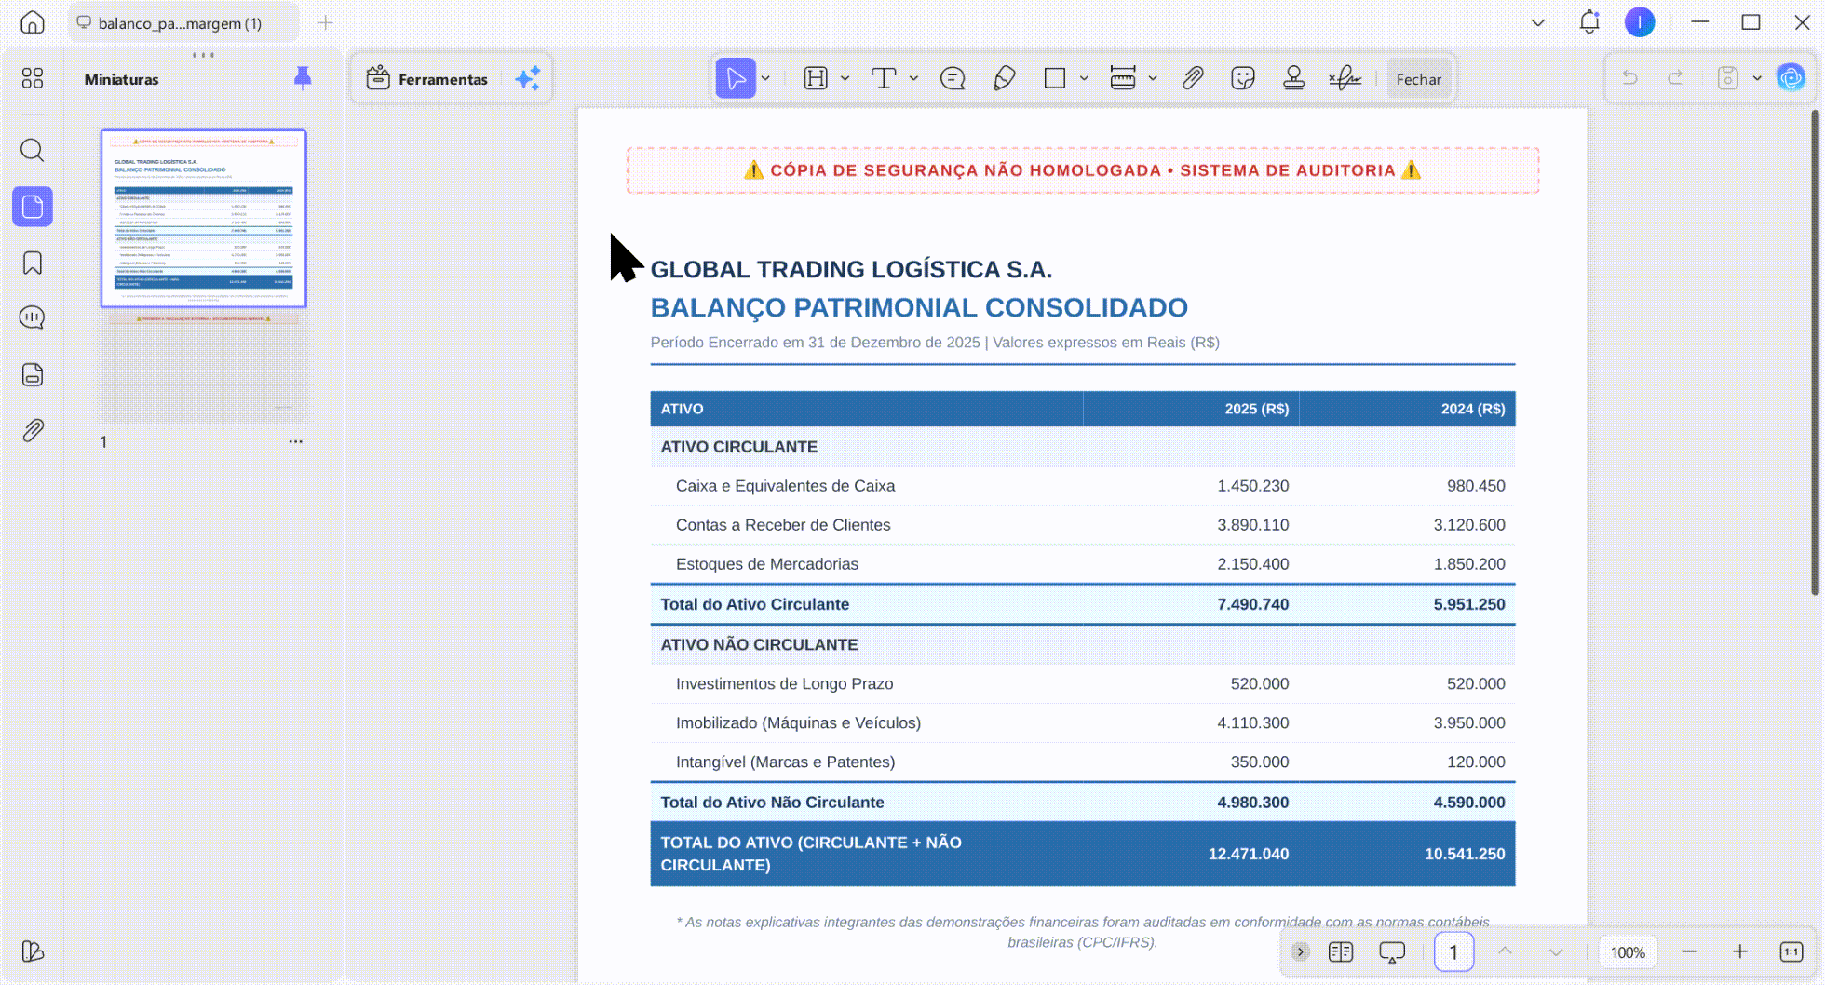Viewport: 1825px width, 985px height.
Task: Redo the last action
Action: click(x=1675, y=78)
